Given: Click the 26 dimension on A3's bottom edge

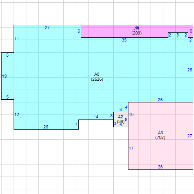Looking at the screenshot, I should 160,167.
